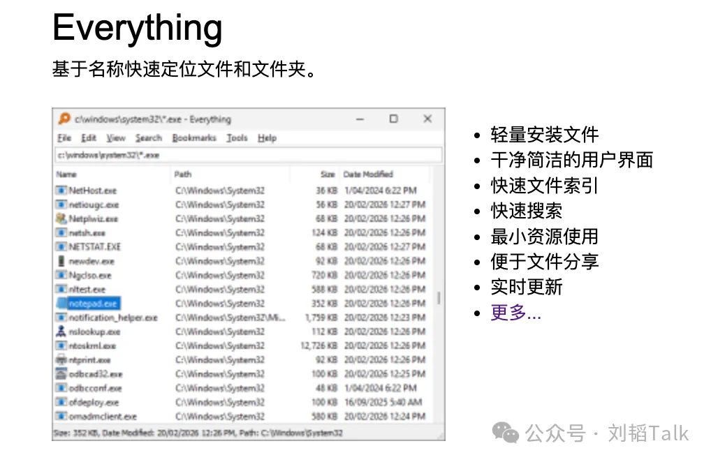Viewport: 711px width, 462px height.
Task: Click the 最小资源使用 bullet item
Action: click(x=545, y=236)
